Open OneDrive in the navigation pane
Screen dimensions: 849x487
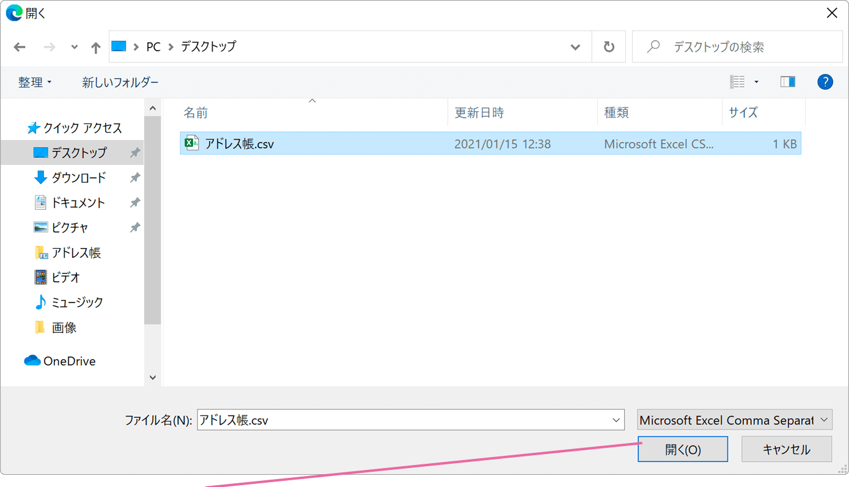[x=60, y=361]
